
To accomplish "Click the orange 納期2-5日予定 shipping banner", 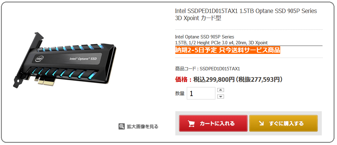I will pos(227,50).
